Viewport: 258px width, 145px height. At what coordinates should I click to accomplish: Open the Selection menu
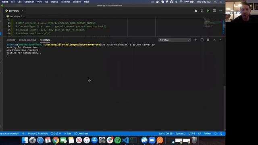[29, 2]
